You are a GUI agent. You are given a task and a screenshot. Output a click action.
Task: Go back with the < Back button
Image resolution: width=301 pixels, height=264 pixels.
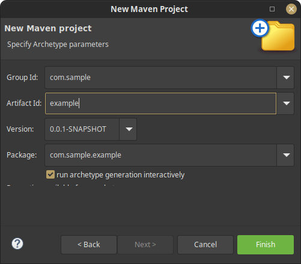pos(89,245)
